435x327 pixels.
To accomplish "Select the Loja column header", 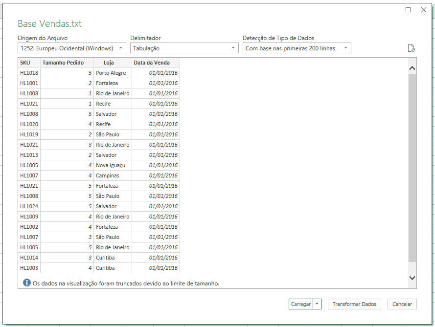I will (113, 63).
